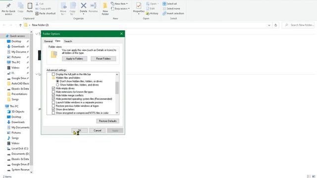
Task: Confirm the dialog with OK
Action: click(x=79, y=131)
